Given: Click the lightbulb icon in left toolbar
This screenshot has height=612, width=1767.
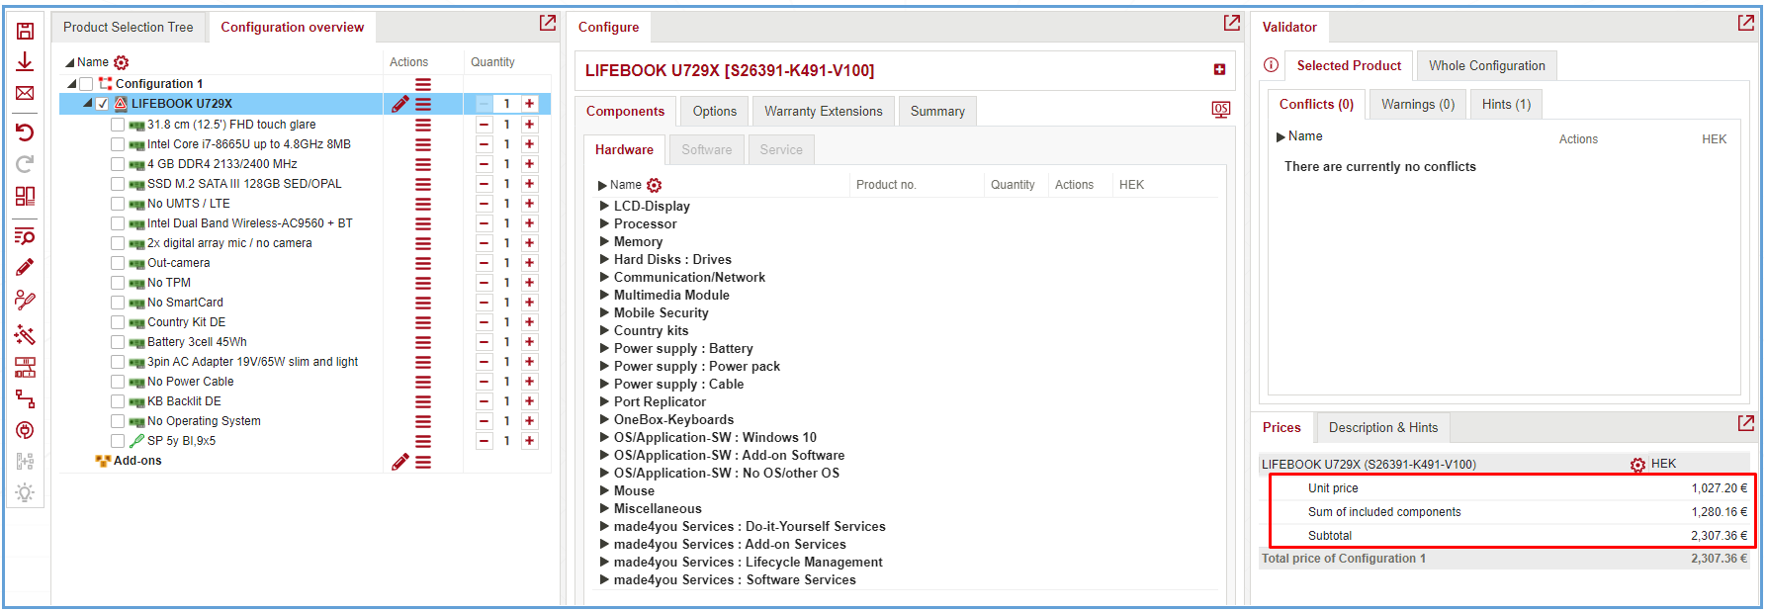Looking at the screenshot, I should tap(25, 492).
